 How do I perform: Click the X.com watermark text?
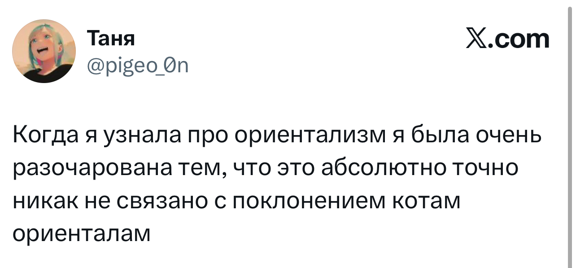tap(507, 40)
